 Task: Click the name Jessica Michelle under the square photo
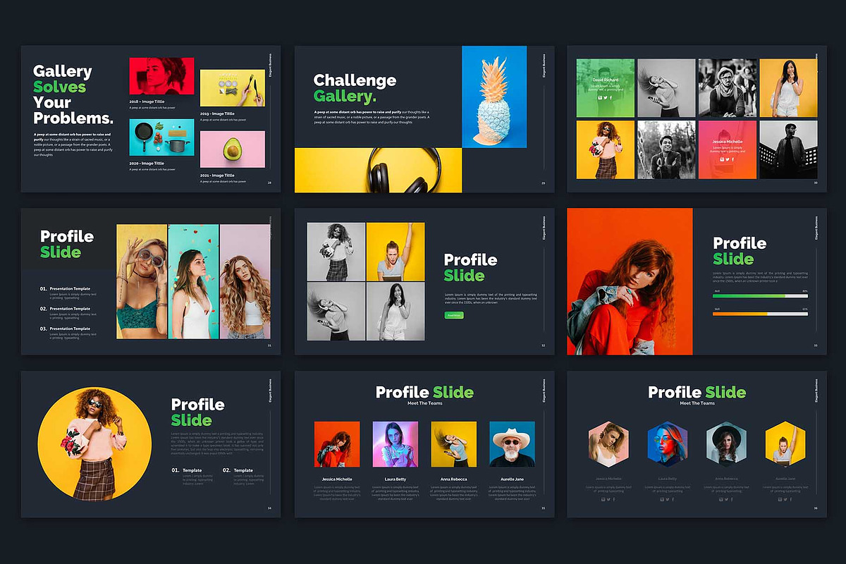coord(336,479)
